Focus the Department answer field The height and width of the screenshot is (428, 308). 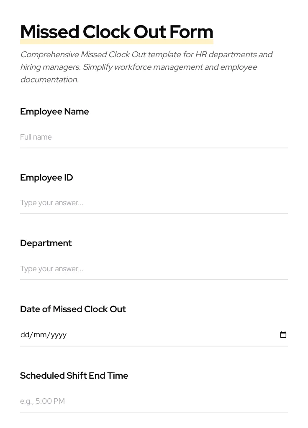pos(154,269)
